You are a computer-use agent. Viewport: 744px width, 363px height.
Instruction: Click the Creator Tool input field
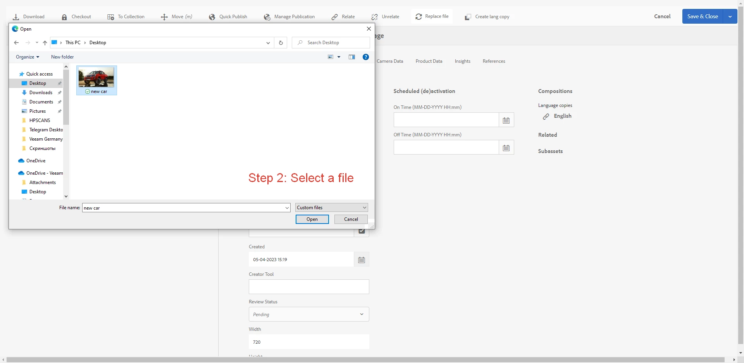click(309, 287)
